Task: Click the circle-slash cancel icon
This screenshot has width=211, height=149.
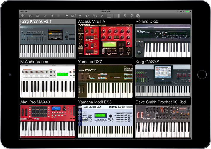Action: tap(138, 16)
